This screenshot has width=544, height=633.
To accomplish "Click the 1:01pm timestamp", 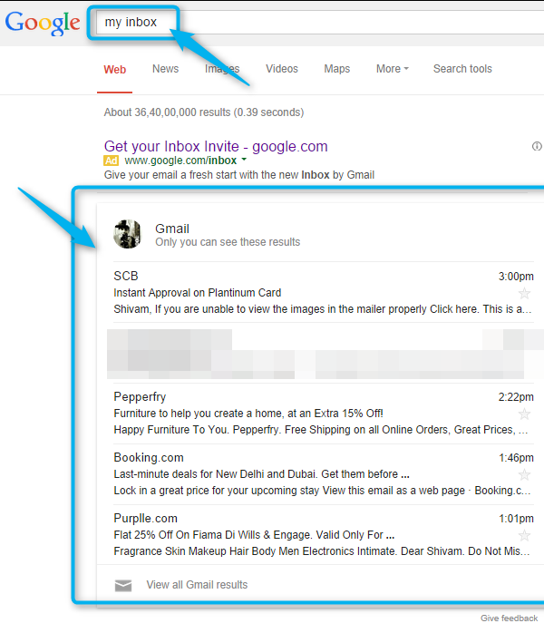I will [516, 519].
